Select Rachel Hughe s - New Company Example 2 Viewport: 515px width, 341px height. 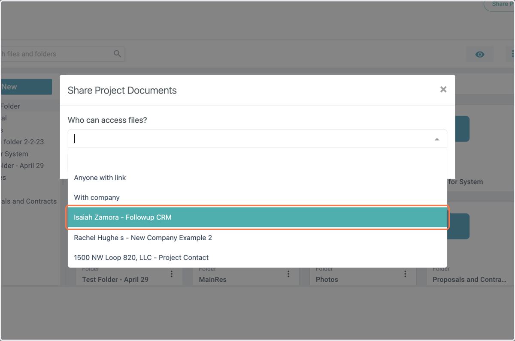click(x=257, y=238)
